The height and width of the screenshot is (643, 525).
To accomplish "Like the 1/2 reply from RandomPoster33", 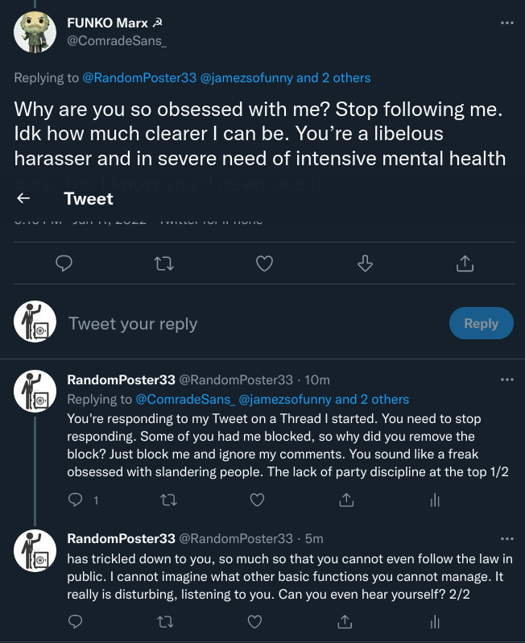I will tap(257, 500).
